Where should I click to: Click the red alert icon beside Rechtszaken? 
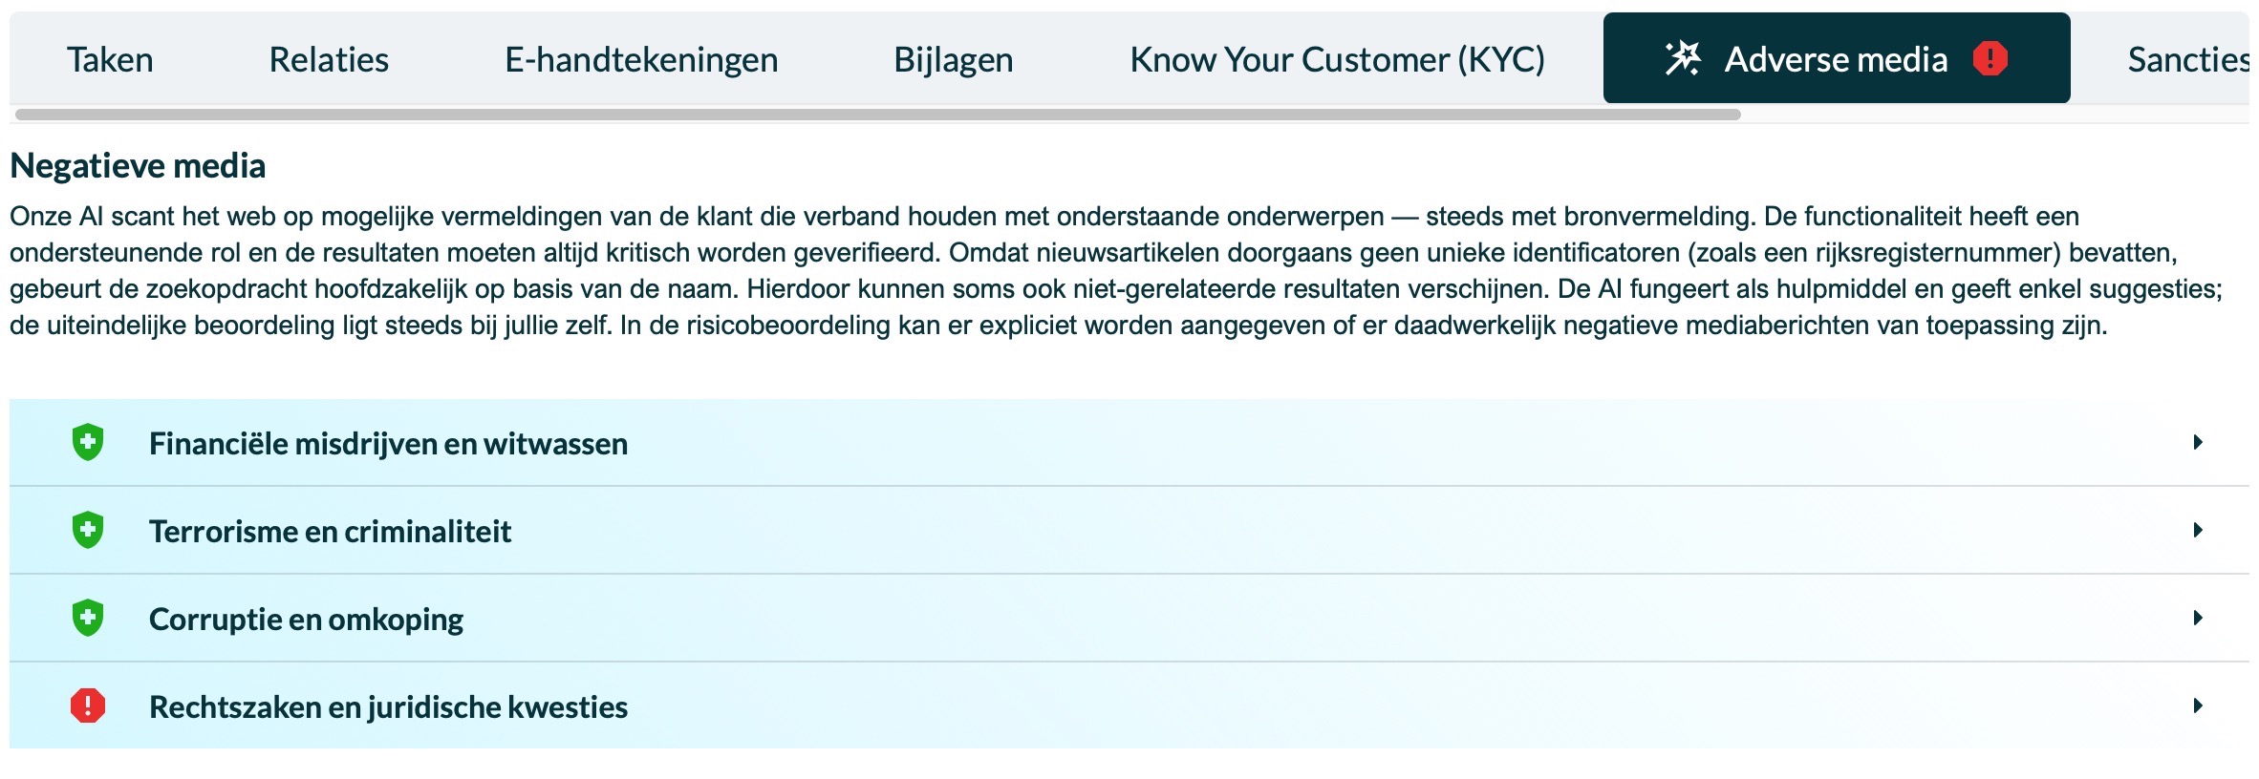coord(88,706)
